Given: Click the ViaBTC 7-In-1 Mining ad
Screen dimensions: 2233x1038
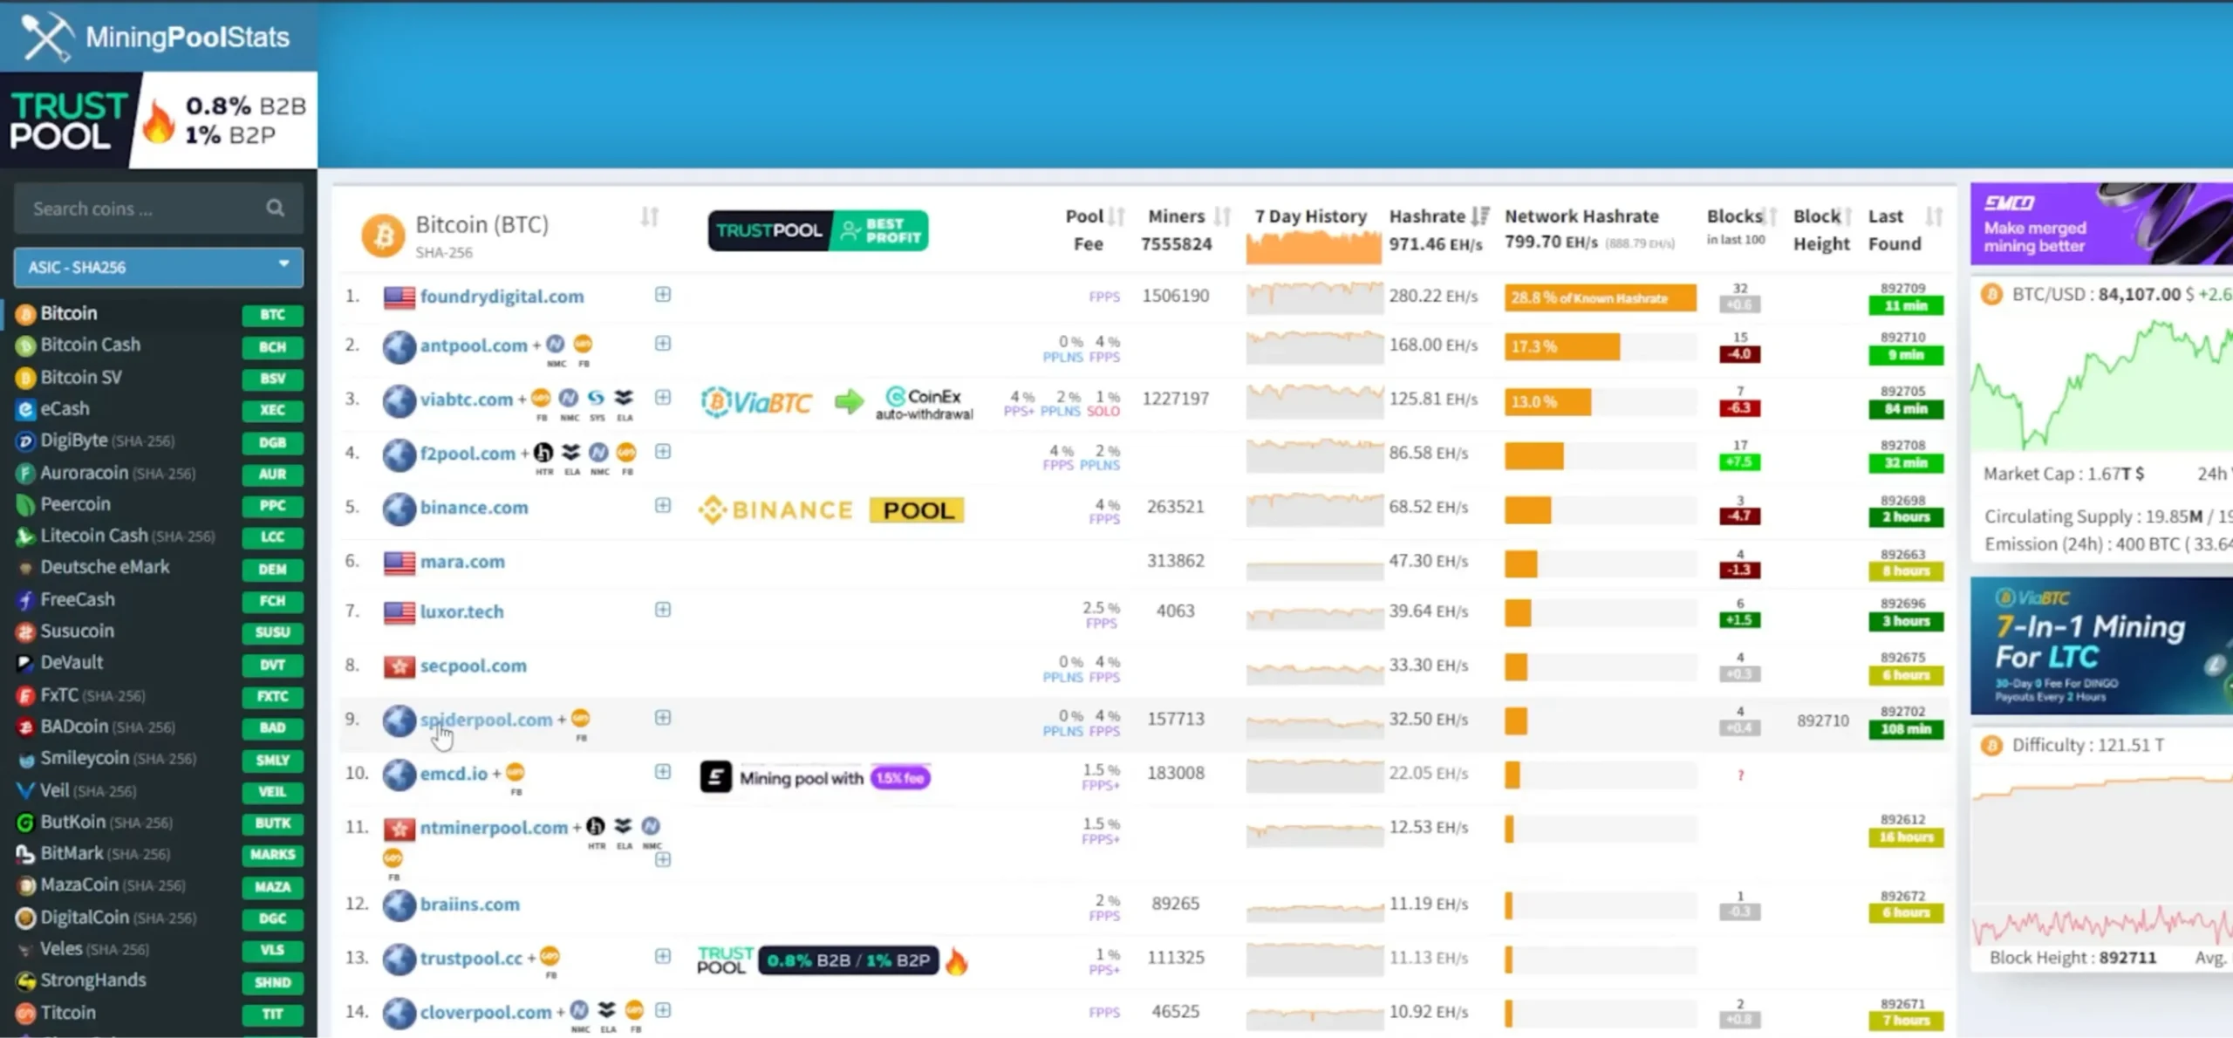Looking at the screenshot, I should click(2101, 645).
